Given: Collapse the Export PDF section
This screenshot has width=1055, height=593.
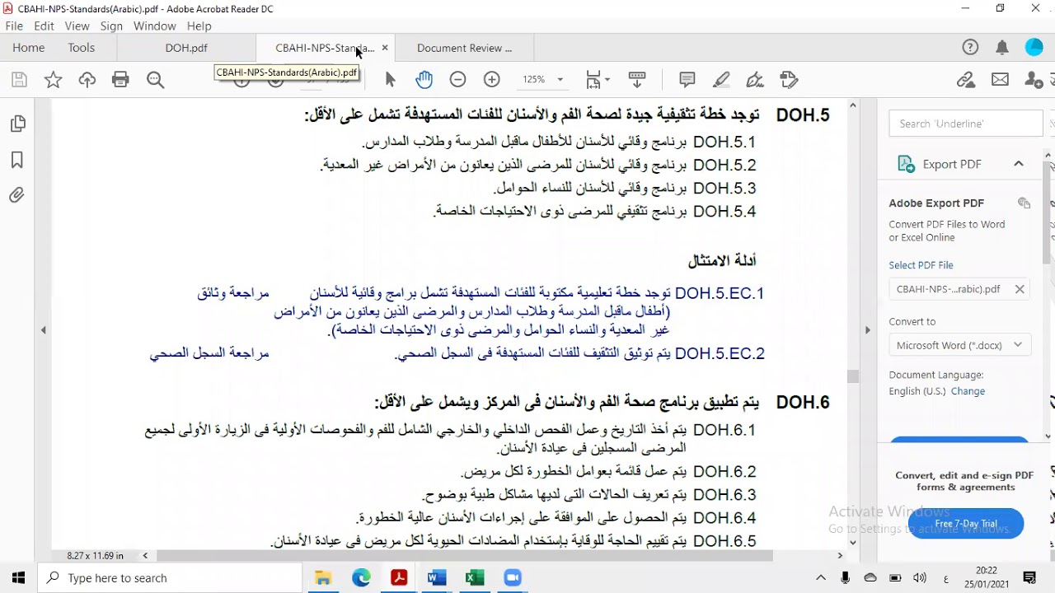Looking at the screenshot, I should [x=1019, y=164].
